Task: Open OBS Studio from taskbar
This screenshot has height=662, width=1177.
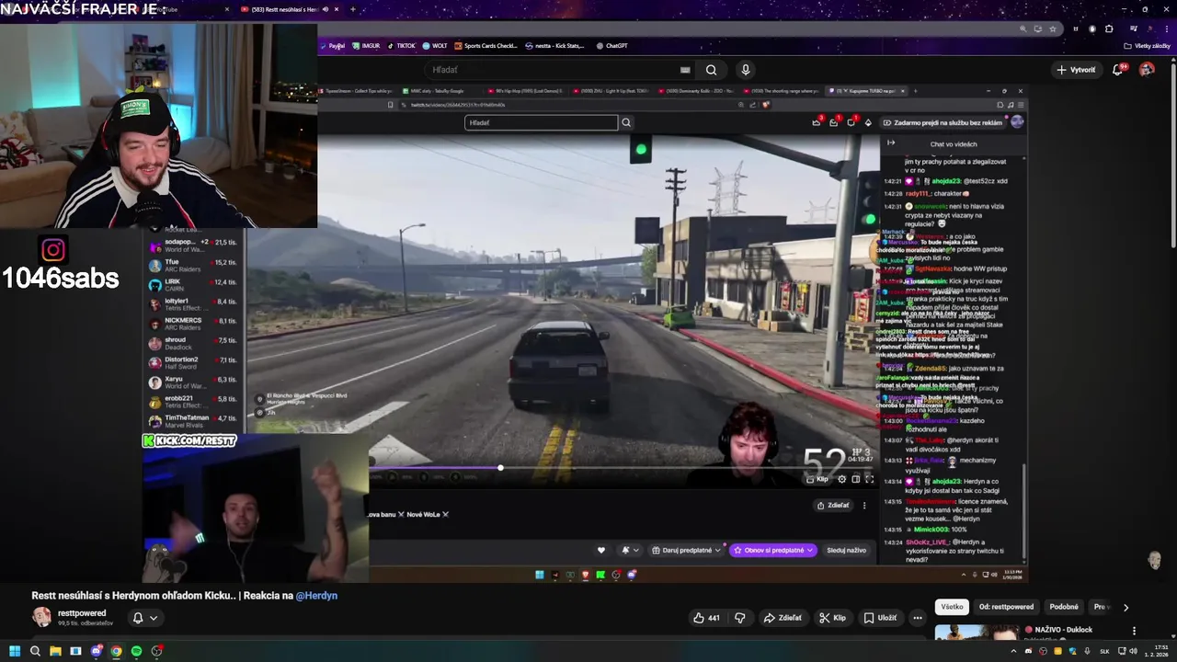Action: click(156, 651)
